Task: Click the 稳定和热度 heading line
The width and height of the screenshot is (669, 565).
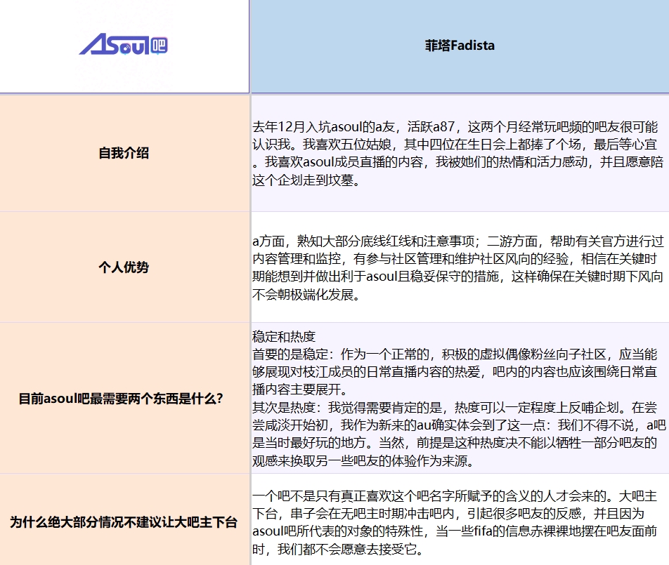Action: pyautogui.click(x=284, y=337)
